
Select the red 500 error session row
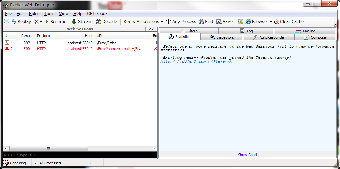[80, 49]
